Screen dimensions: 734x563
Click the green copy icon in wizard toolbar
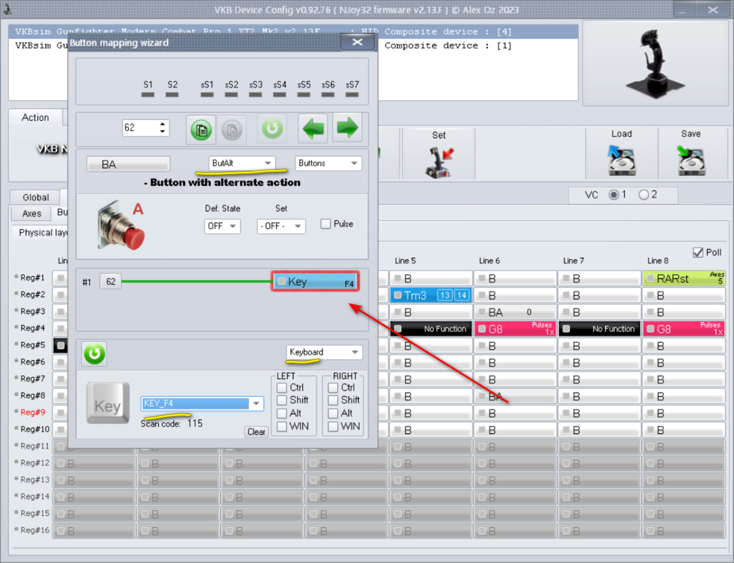pos(201,129)
